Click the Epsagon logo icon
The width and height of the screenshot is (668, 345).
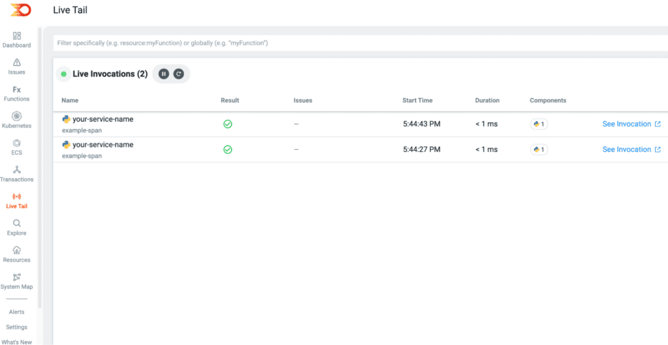[x=20, y=10]
